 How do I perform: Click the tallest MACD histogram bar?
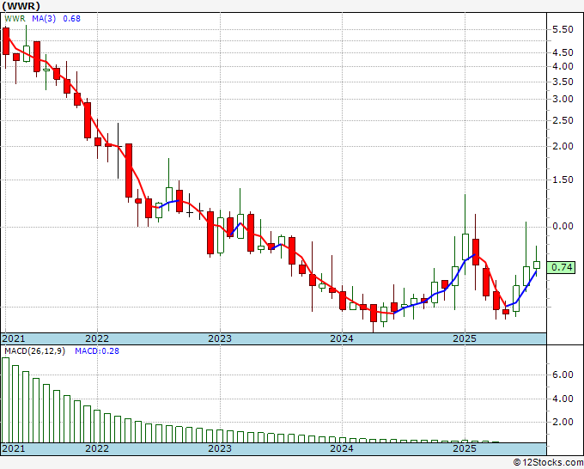pyautogui.click(x=6, y=399)
